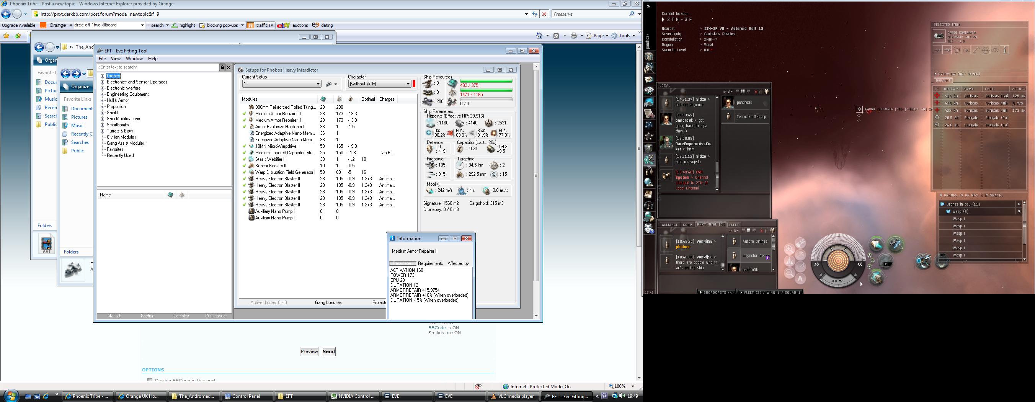
Task: Click the IE Favorites Center star icon
Action: click(7, 36)
